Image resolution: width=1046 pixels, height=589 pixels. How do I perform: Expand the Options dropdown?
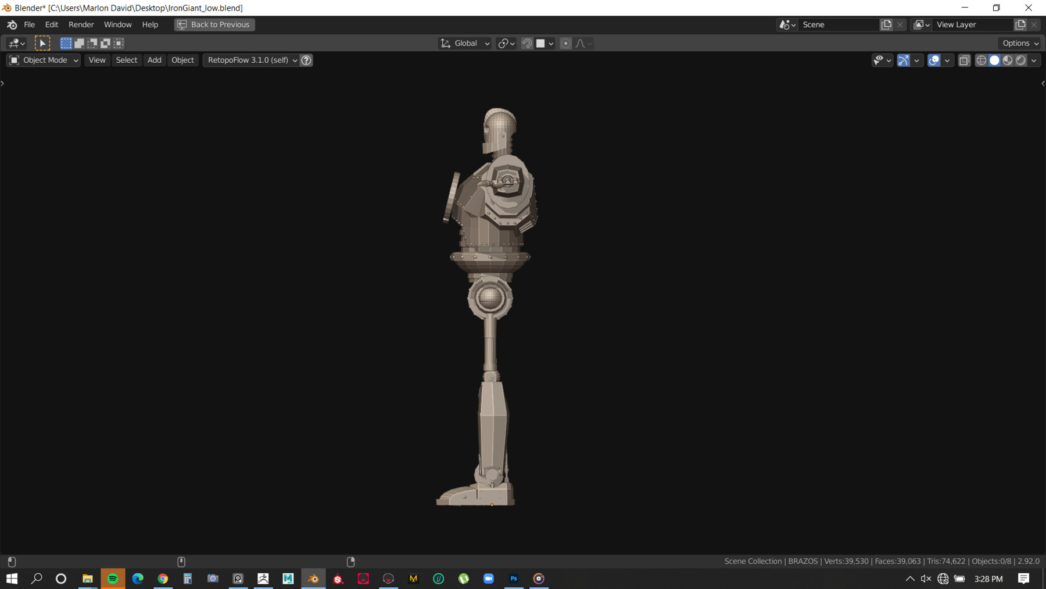pyautogui.click(x=1020, y=43)
